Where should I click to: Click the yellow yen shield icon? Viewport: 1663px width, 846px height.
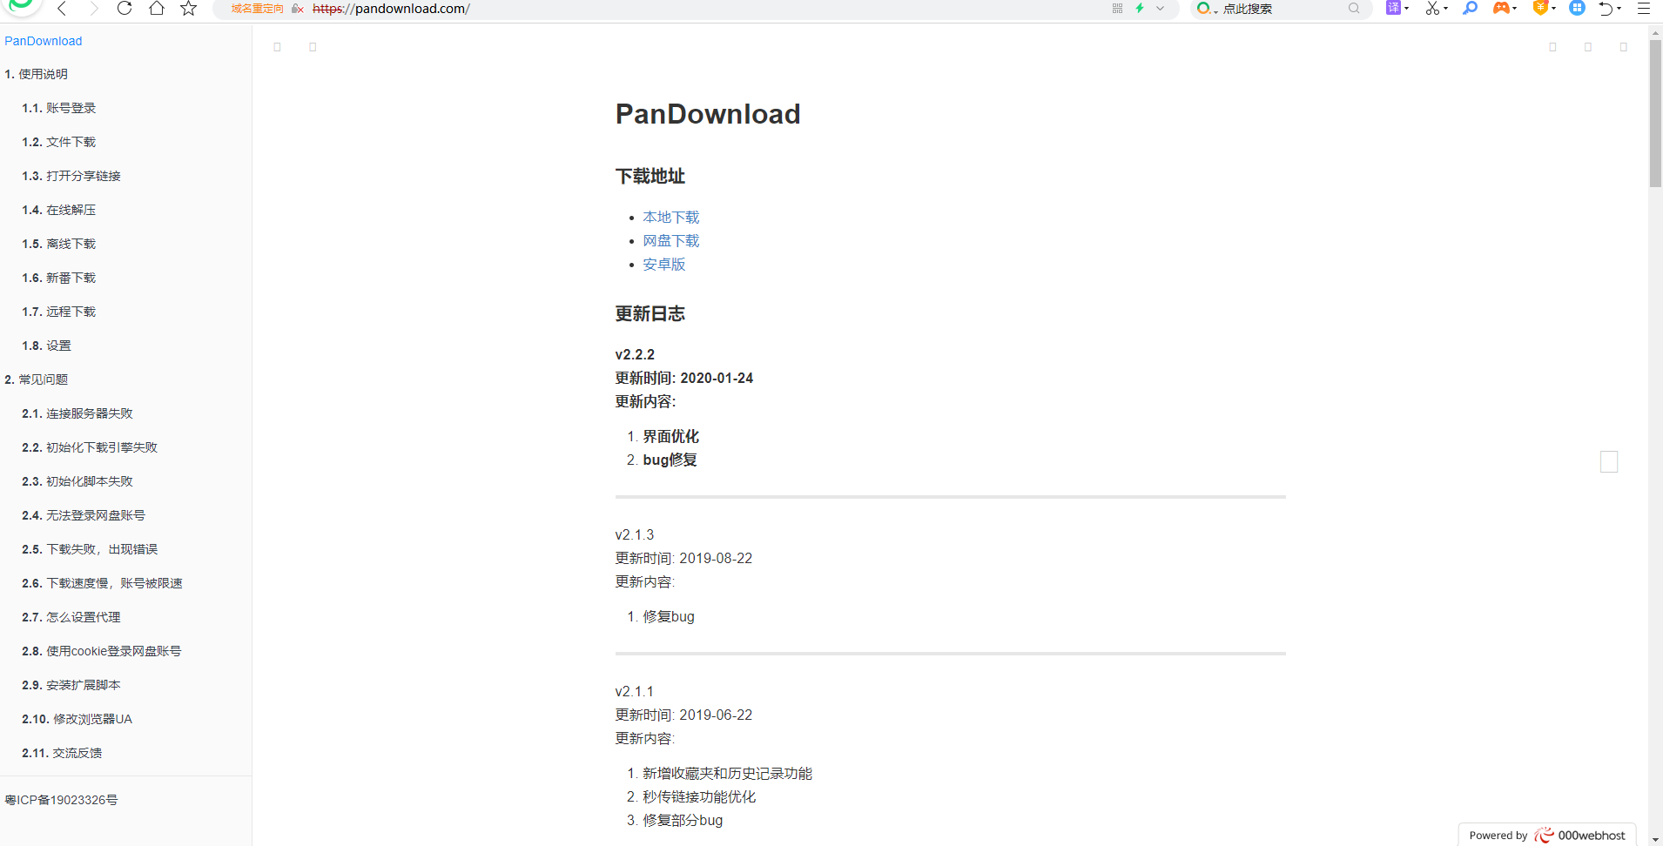[x=1540, y=8]
